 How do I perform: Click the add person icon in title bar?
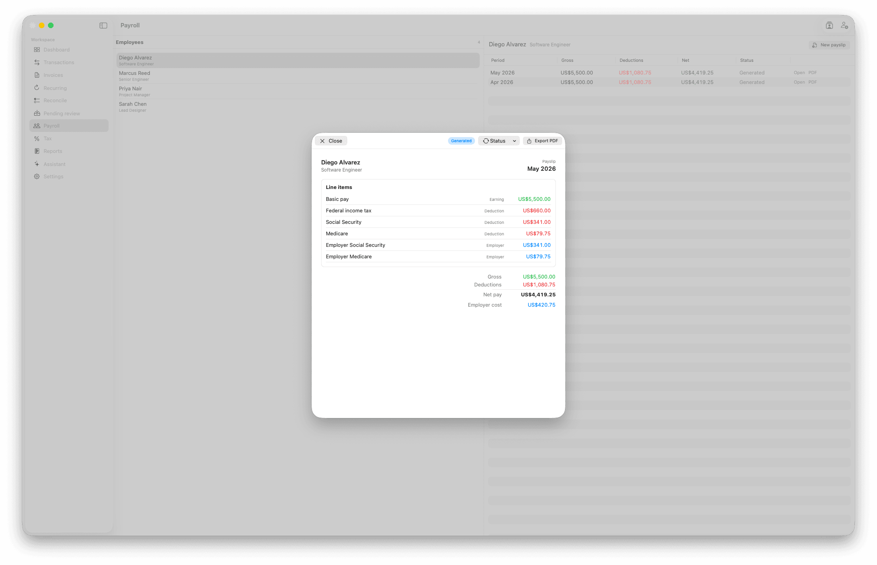844,25
